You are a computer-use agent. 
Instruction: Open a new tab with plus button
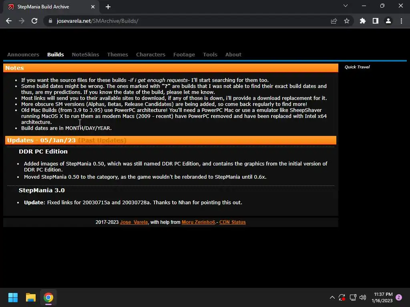pyautogui.click(x=108, y=7)
